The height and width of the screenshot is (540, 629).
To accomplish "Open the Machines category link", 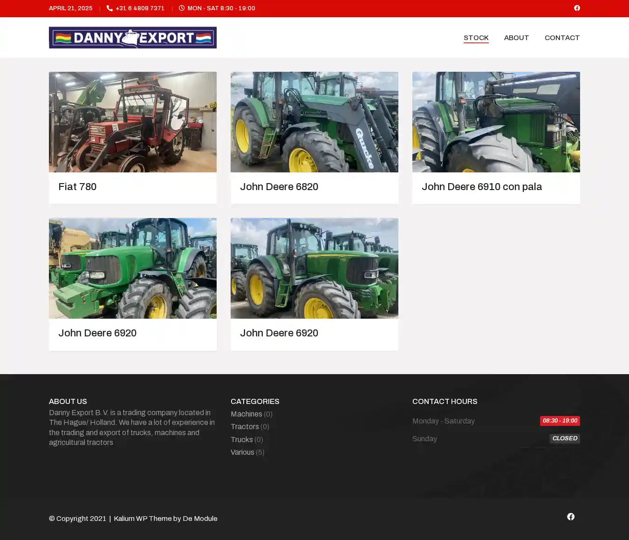I will click(x=246, y=414).
